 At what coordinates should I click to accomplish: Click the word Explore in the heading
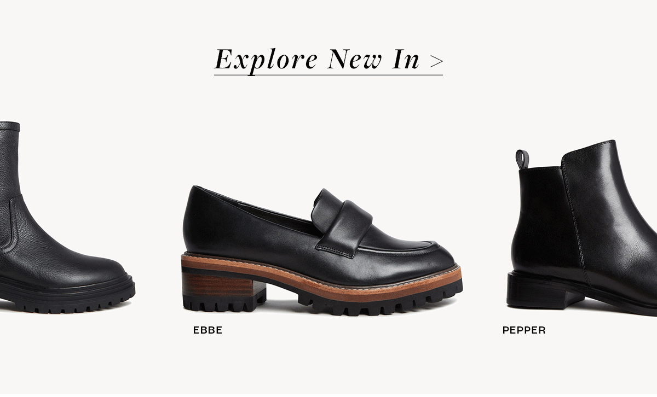tap(266, 60)
